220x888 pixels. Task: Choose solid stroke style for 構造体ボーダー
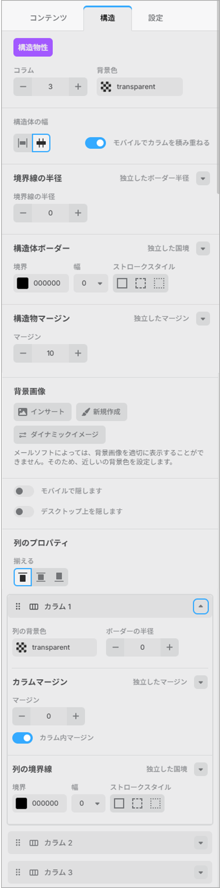(x=122, y=283)
